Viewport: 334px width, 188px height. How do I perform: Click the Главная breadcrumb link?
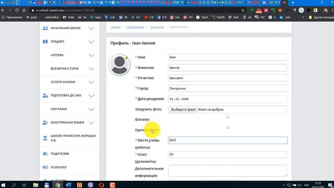click(115, 27)
